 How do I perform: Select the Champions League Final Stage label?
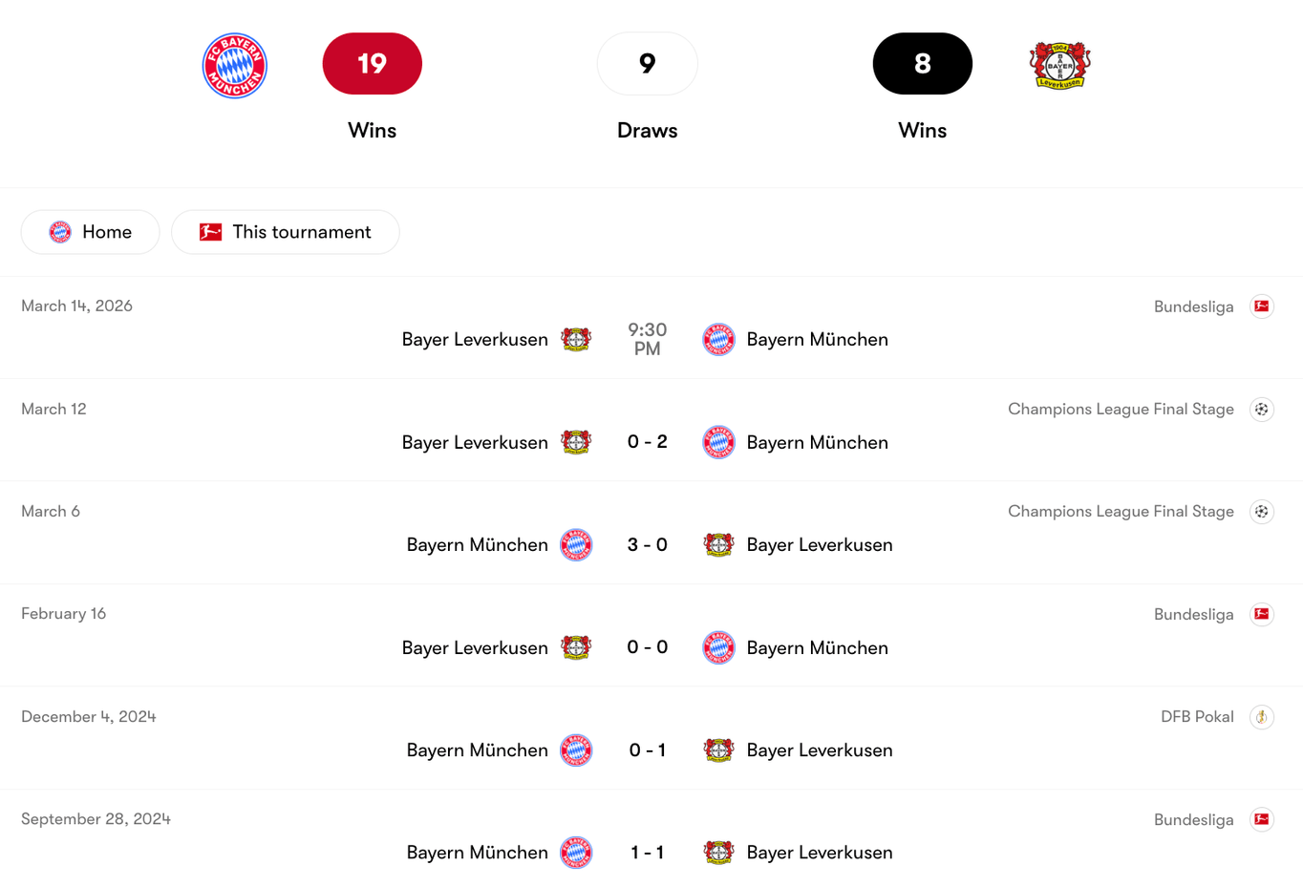click(1121, 409)
